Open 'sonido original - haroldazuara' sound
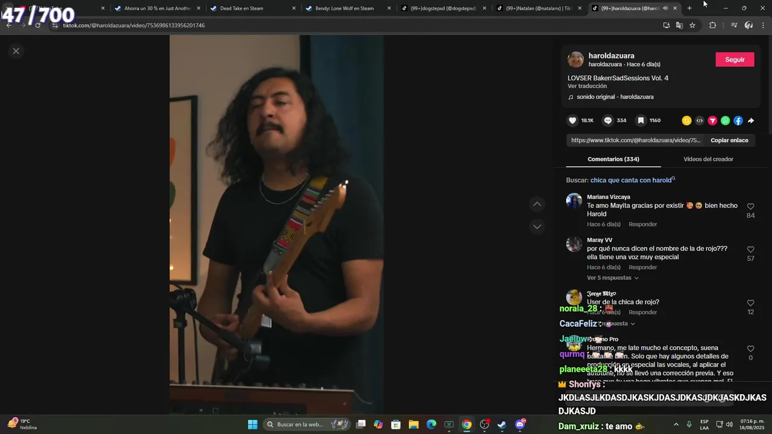 pyautogui.click(x=615, y=97)
